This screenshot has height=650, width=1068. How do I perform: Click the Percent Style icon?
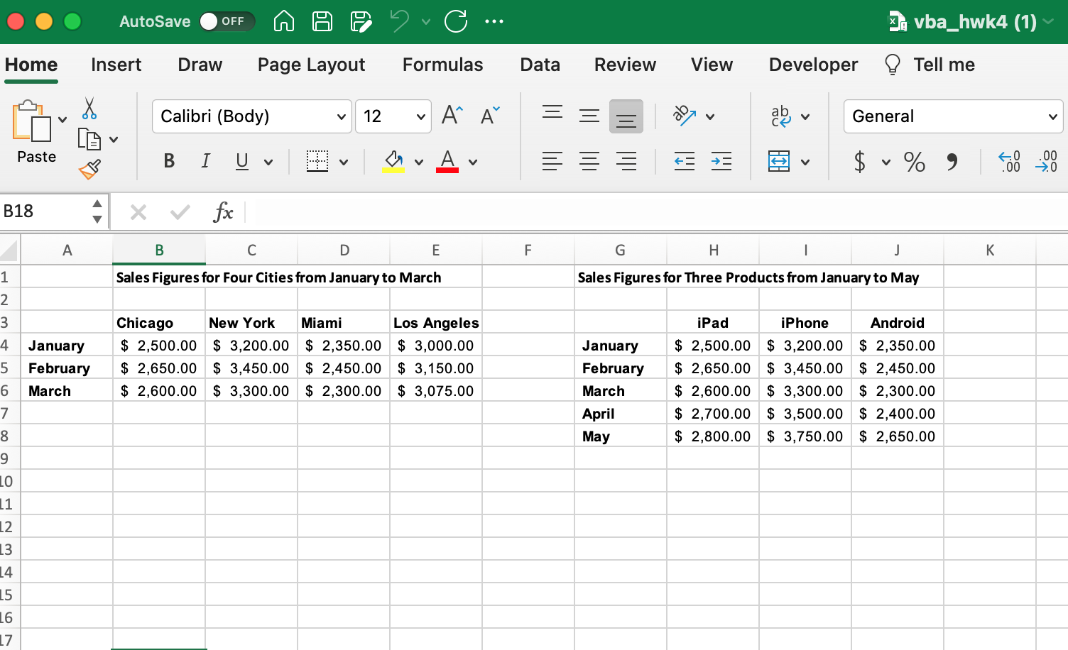915,162
